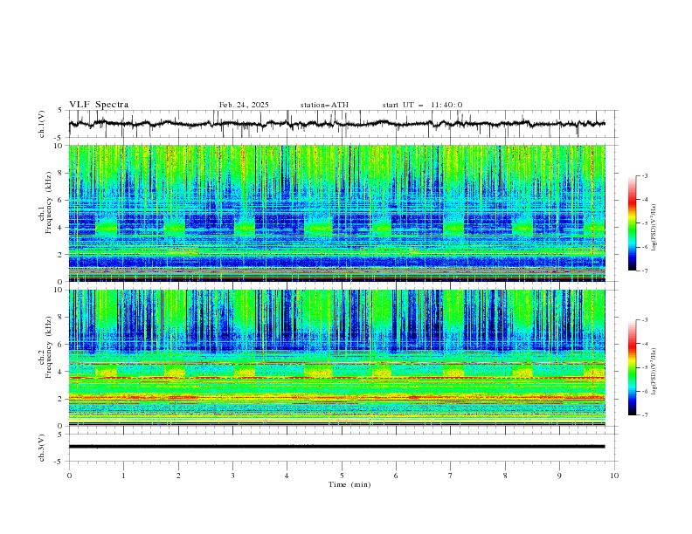
Task: Click the "-5" tick on ch.2 color bar
Action: coord(645,367)
